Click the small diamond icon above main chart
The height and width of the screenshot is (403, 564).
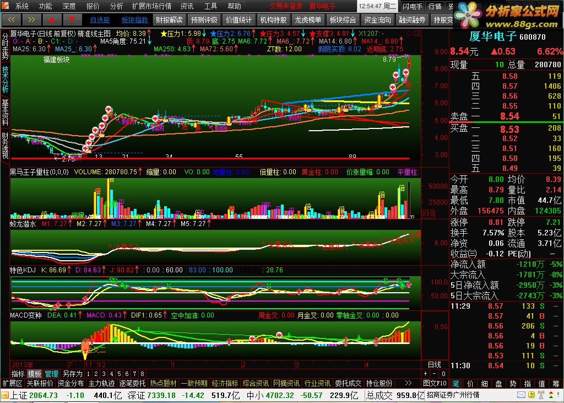[409, 33]
